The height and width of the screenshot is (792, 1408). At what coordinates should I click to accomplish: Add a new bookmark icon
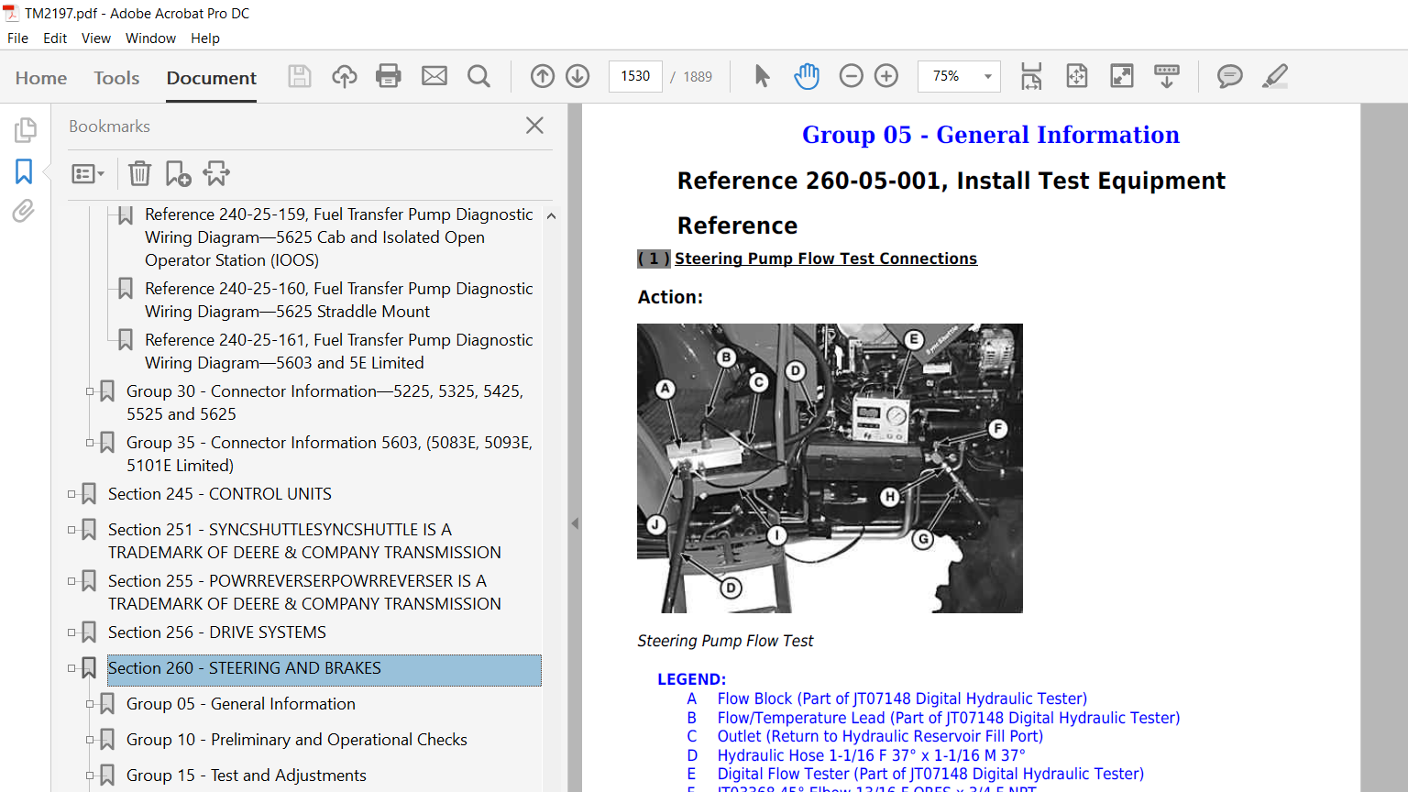178,173
